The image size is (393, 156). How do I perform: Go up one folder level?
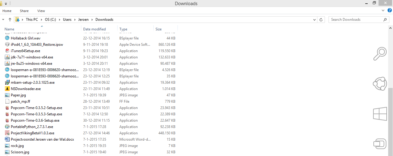point(10,20)
